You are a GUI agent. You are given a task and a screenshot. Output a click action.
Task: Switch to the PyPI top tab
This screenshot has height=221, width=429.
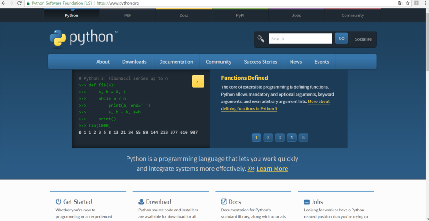(x=240, y=15)
